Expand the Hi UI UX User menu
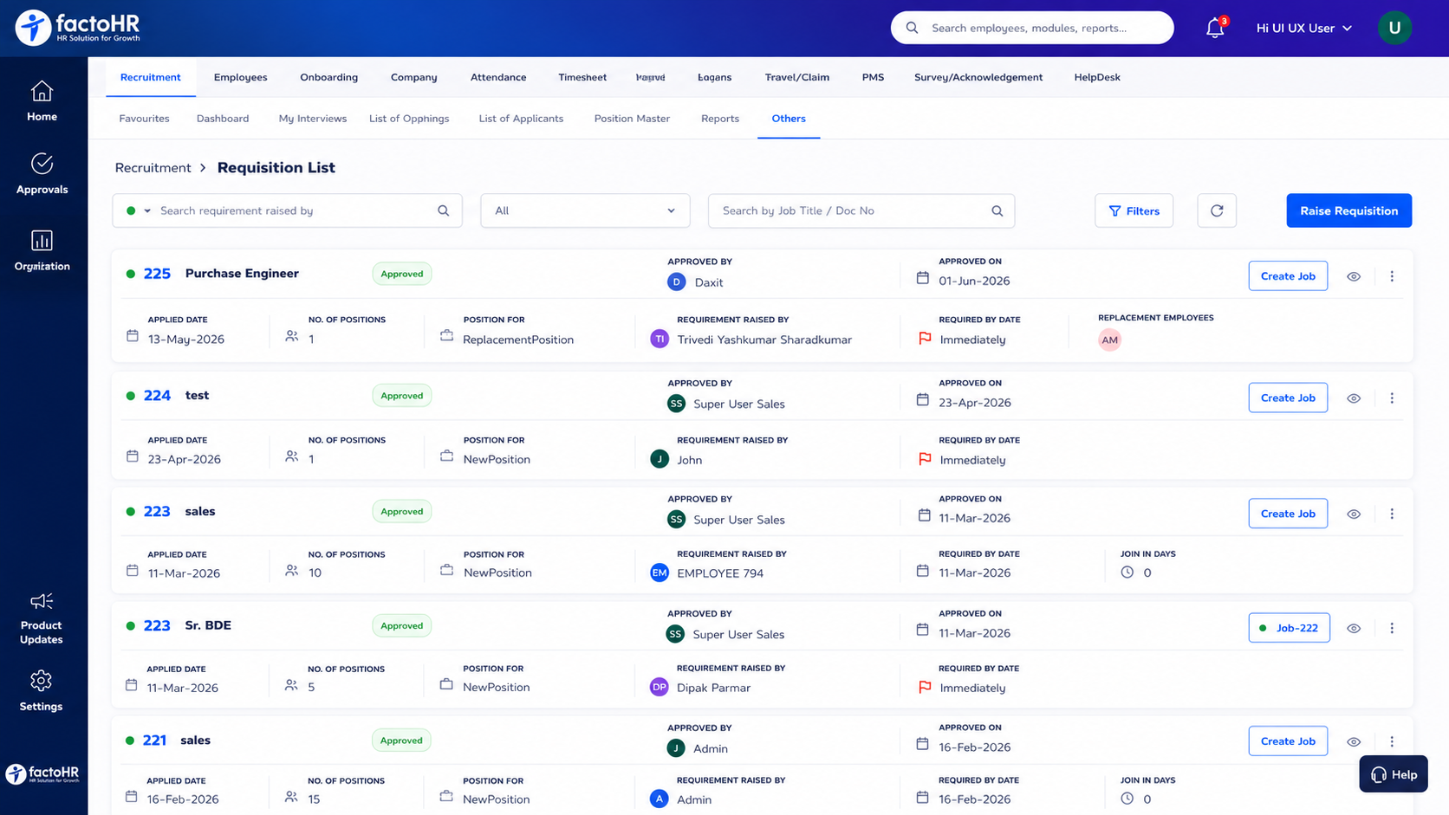Image resolution: width=1449 pixels, height=815 pixels. pyautogui.click(x=1304, y=28)
